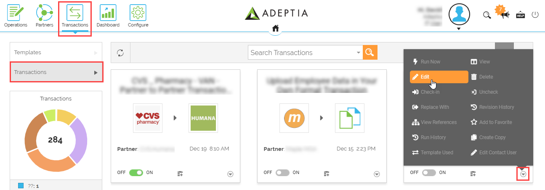This screenshot has width=545, height=190.
Task: Go to home via house icon
Action: pyautogui.click(x=275, y=29)
